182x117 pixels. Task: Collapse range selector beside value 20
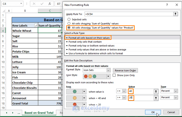coord(156,98)
